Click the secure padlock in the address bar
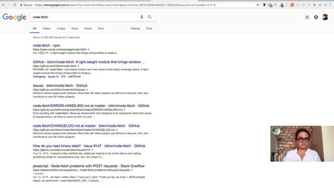This screenshot has height=188, width=334. (21, 5)
